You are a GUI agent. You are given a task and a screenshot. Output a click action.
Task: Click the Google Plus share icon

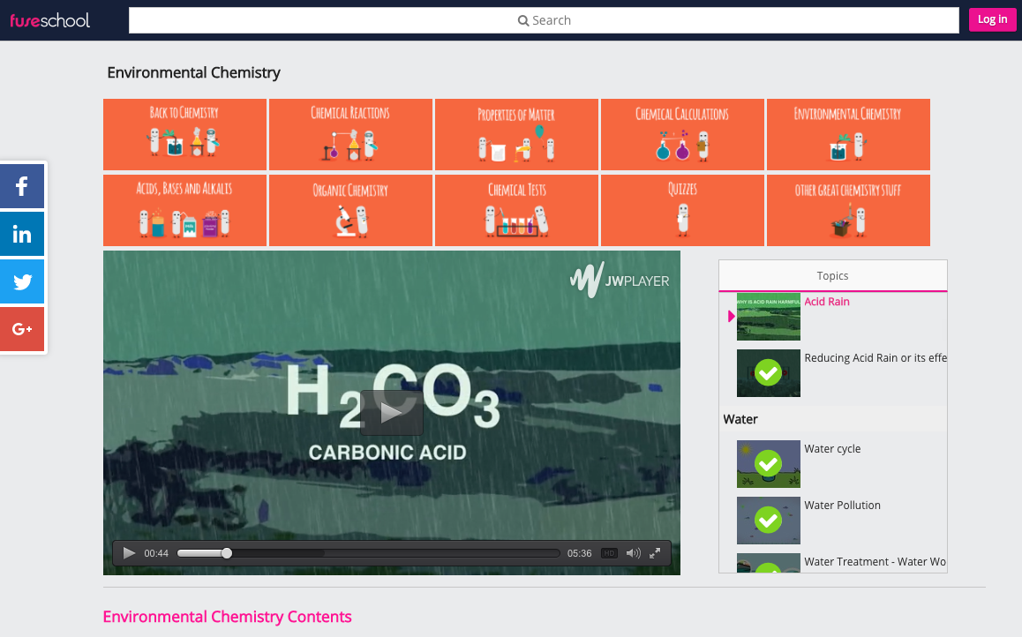[x=22, y=329]
